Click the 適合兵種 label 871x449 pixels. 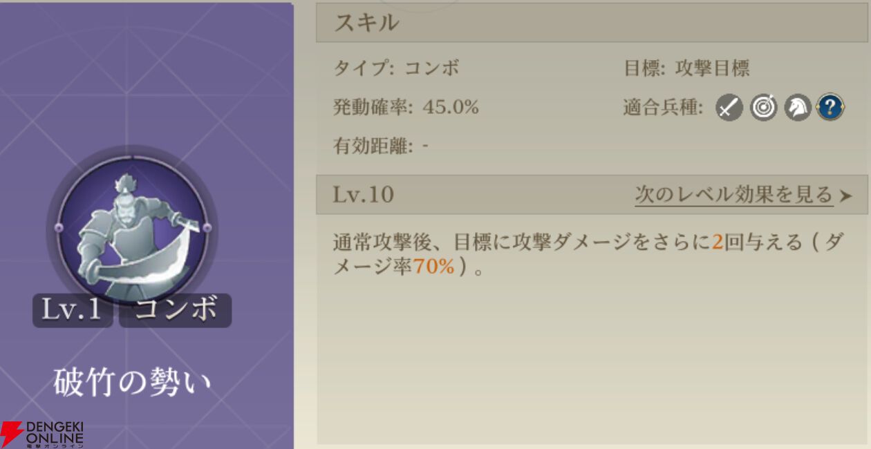pos(662,108)
